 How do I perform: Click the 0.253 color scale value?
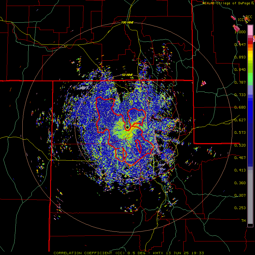coord(240,208)
